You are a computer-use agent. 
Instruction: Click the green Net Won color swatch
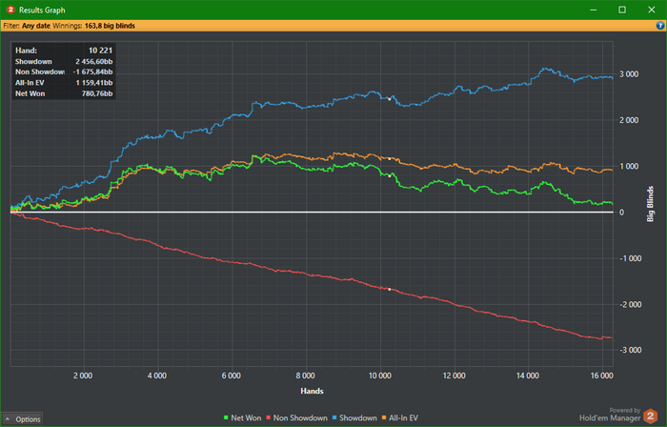pyautogui.click(x=226, y=417)
